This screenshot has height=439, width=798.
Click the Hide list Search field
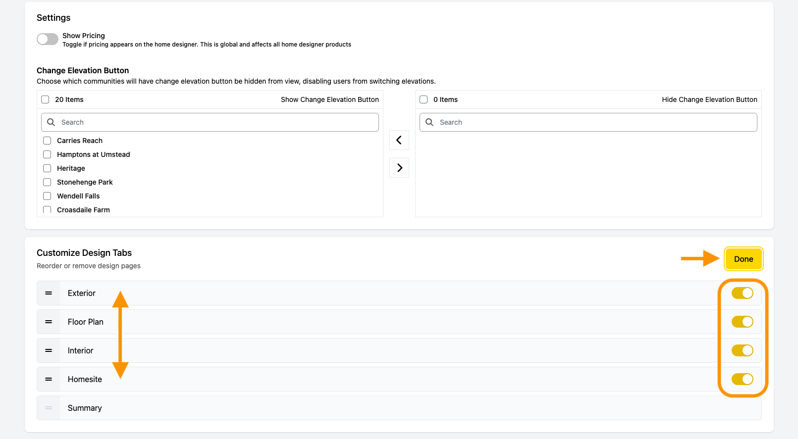pos(588,122)
